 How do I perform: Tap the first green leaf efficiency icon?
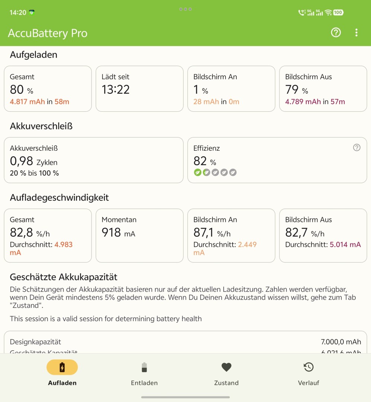coord(198,172)
